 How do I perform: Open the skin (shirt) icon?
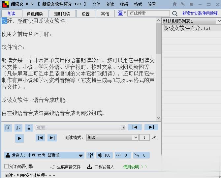coord(191,4)
